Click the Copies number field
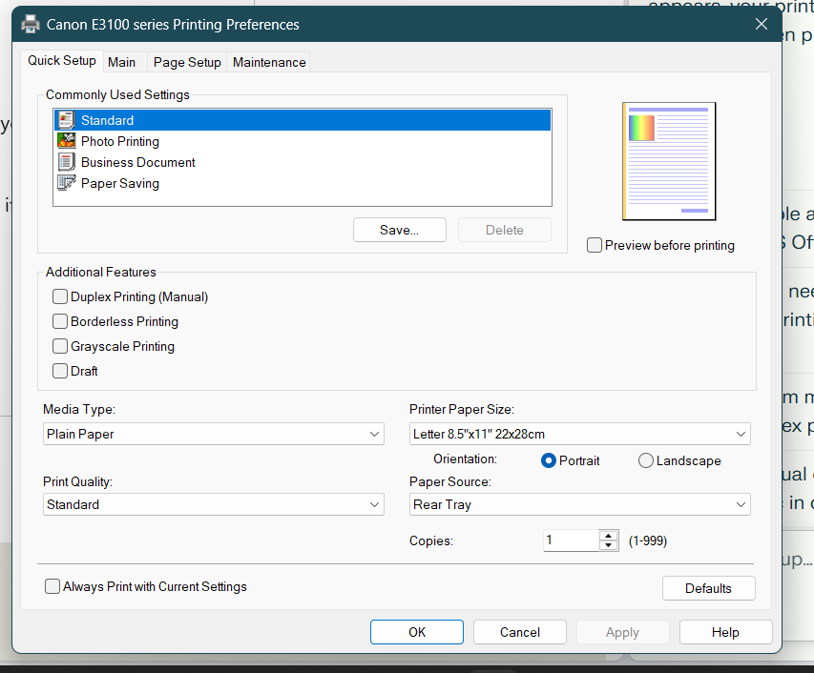Screen dimensions: 814x673 tap(571, 540)
